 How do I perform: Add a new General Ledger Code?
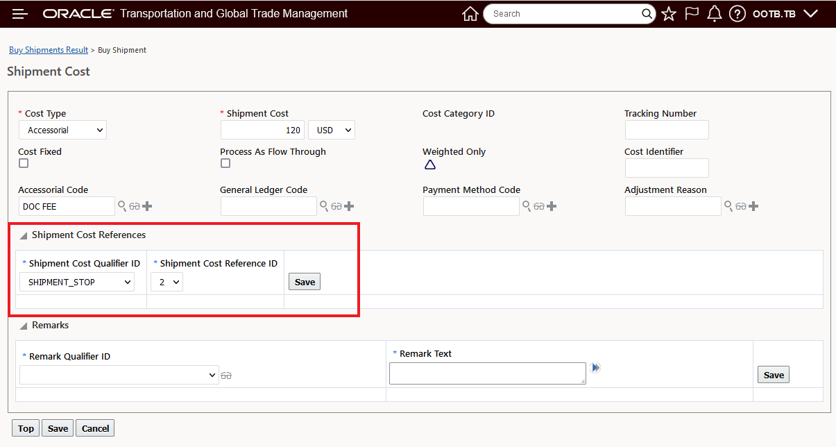tap(349, 206)
